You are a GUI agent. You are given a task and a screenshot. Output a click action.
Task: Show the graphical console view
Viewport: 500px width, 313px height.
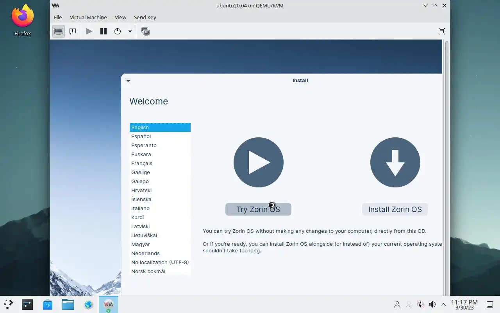click(x=59, y=31)
